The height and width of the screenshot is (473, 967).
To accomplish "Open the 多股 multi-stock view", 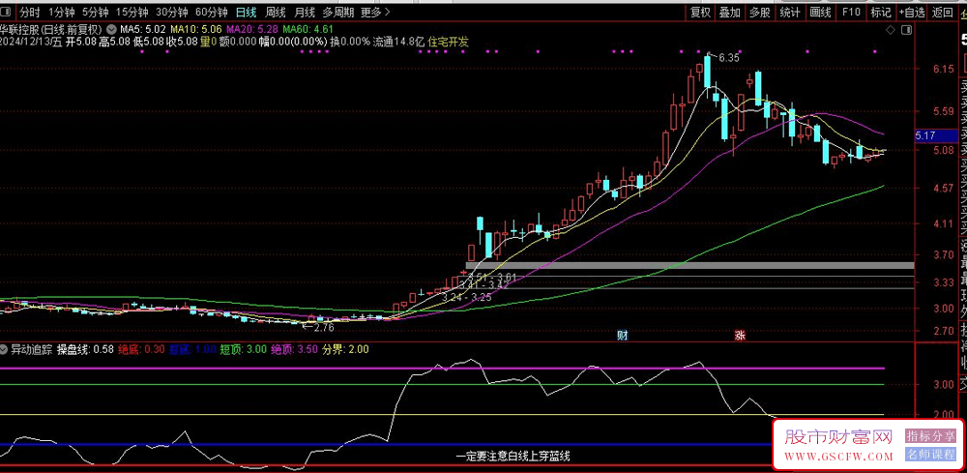I will (x=760, y=12).
